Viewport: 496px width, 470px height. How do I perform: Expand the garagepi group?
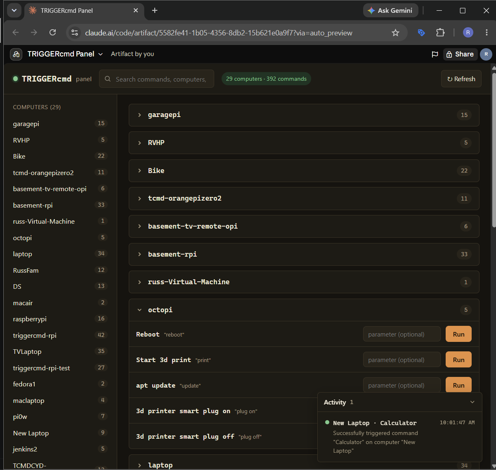point(304,115)
